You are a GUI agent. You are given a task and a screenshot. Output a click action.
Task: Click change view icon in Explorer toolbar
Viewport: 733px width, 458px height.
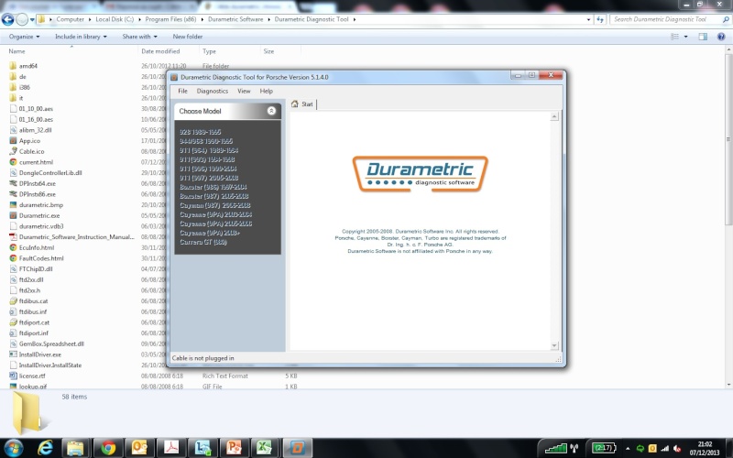(x=674, y=37)
